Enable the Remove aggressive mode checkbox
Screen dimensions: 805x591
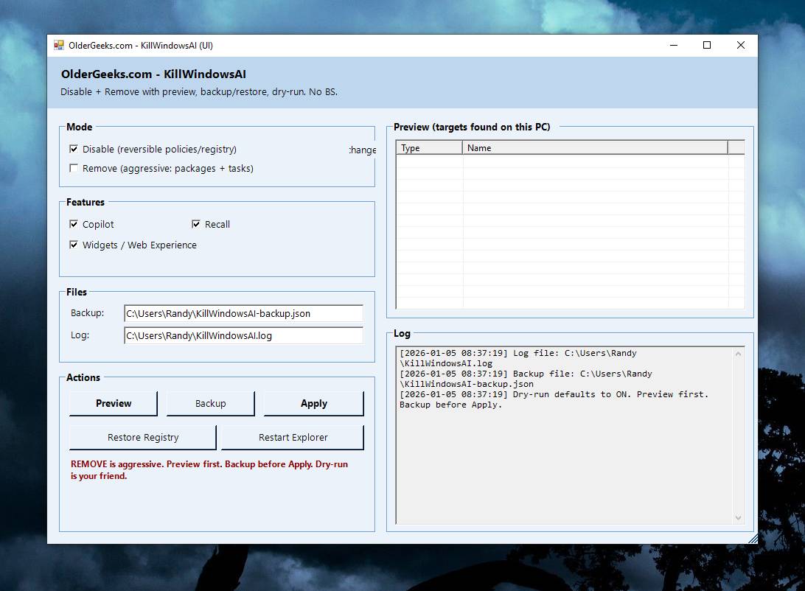click(74, 168)
